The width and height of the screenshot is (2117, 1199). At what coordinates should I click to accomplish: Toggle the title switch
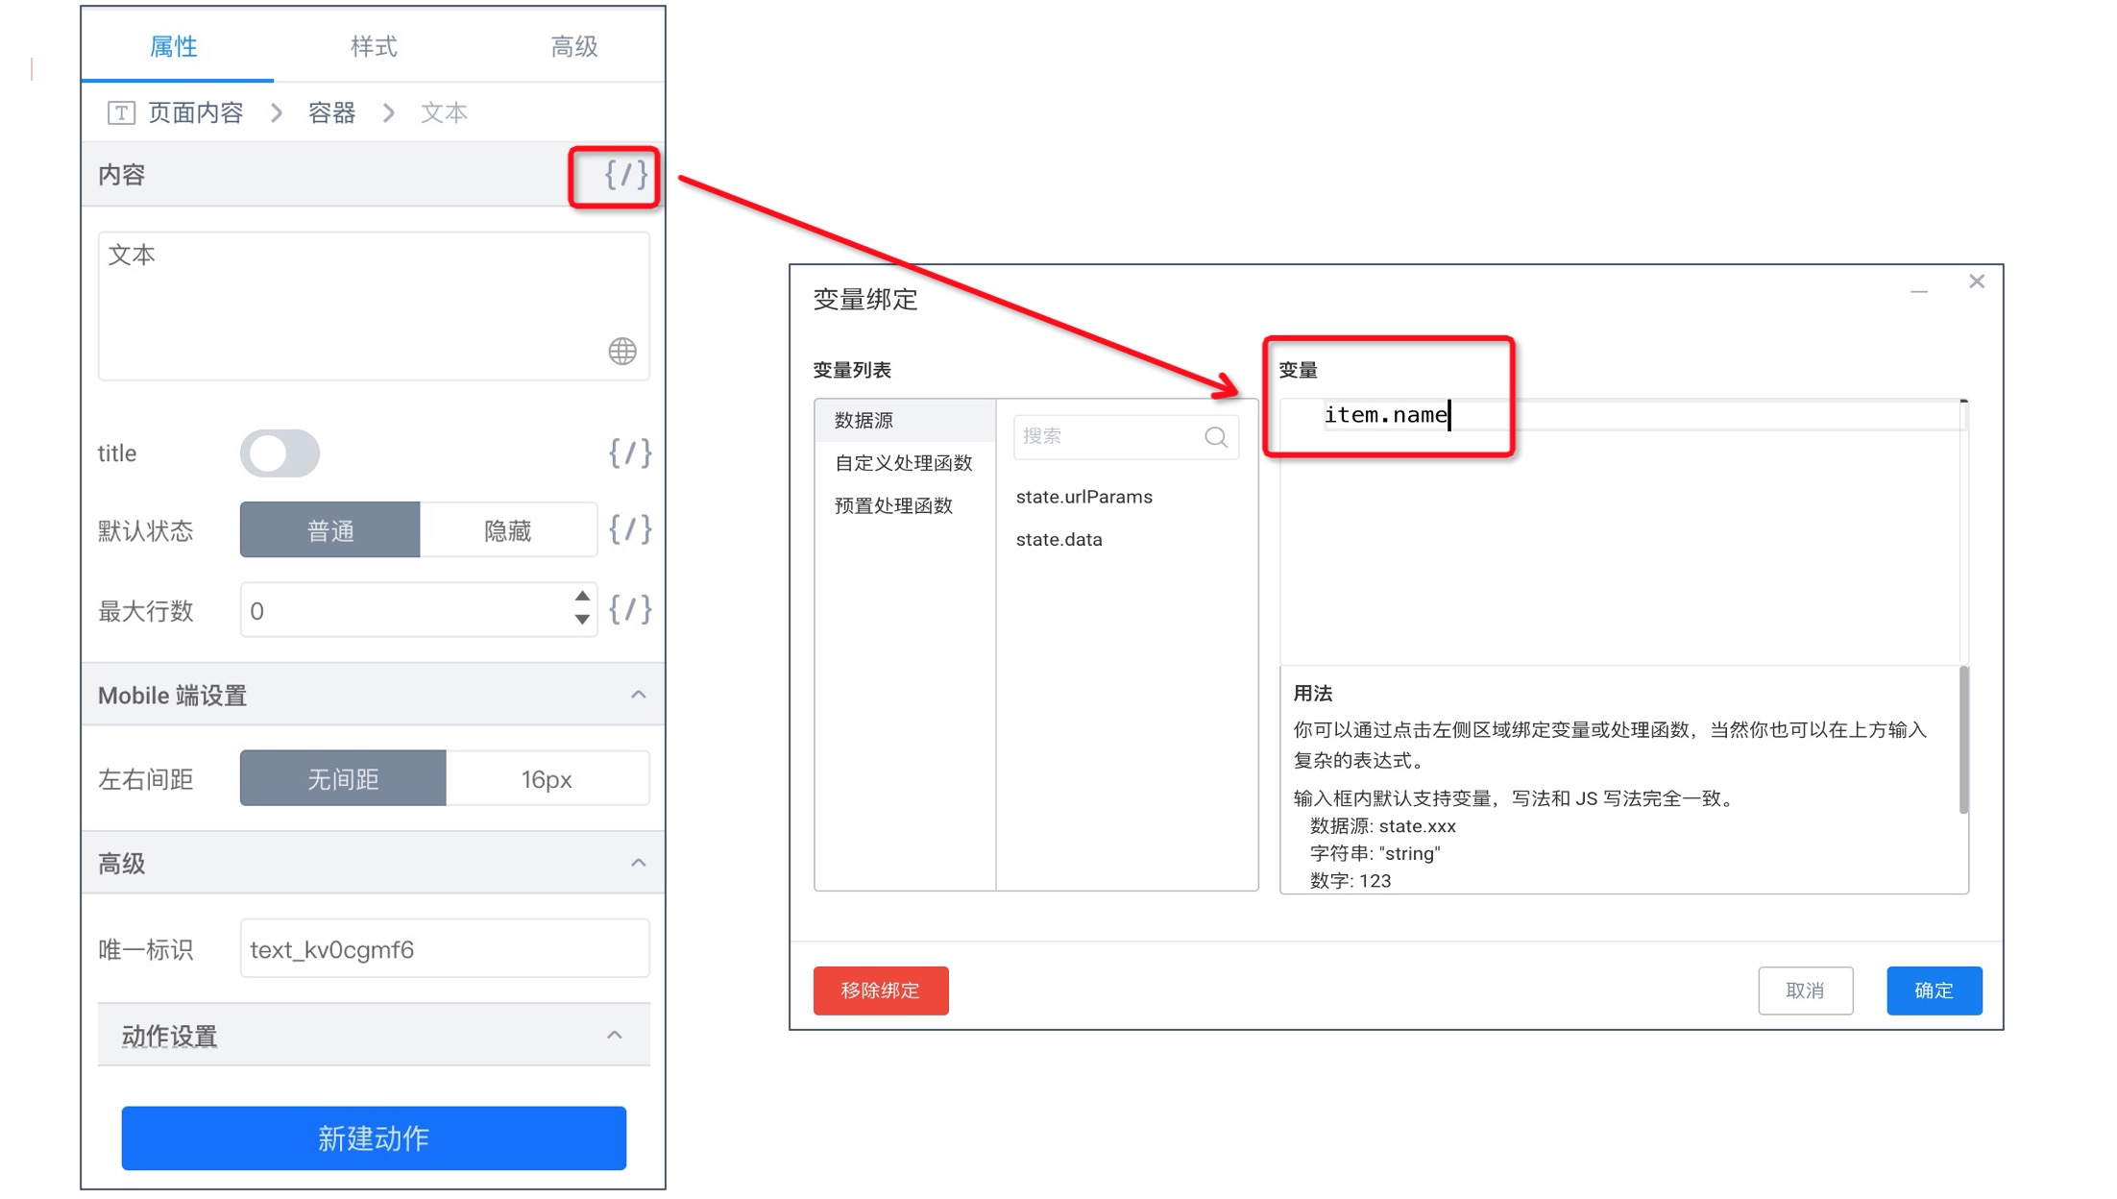click(280, 453)
